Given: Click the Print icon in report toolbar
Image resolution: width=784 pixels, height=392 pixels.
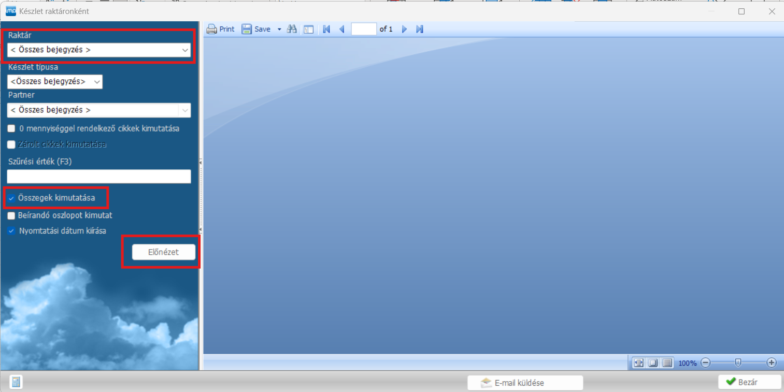Looking at the screenshot, I should point(212,29).
